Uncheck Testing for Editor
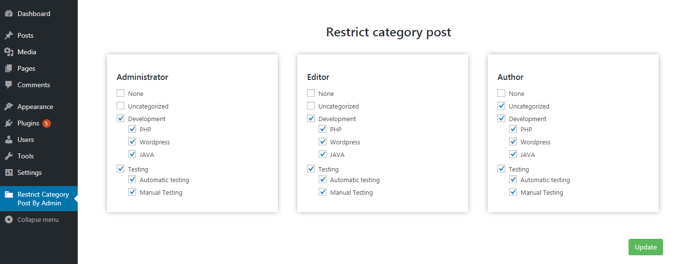 (311, 169)
